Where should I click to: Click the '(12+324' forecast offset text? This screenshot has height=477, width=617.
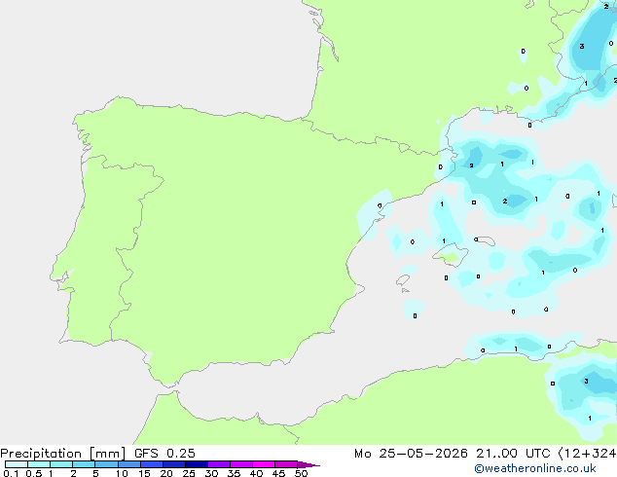587,454
